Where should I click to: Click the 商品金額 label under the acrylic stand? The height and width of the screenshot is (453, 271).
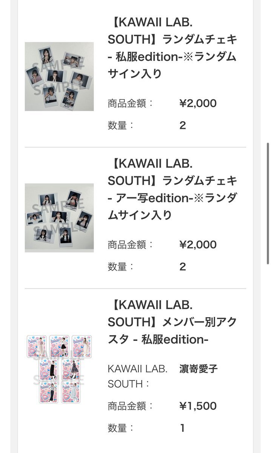(x=131, y=406)
